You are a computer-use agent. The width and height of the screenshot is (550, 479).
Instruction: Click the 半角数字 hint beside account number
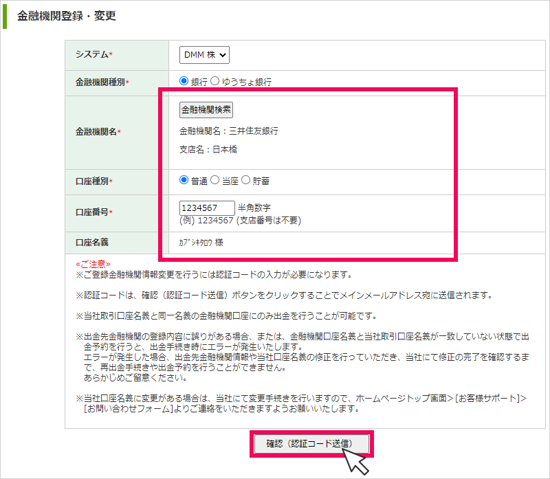coord(254,208)
